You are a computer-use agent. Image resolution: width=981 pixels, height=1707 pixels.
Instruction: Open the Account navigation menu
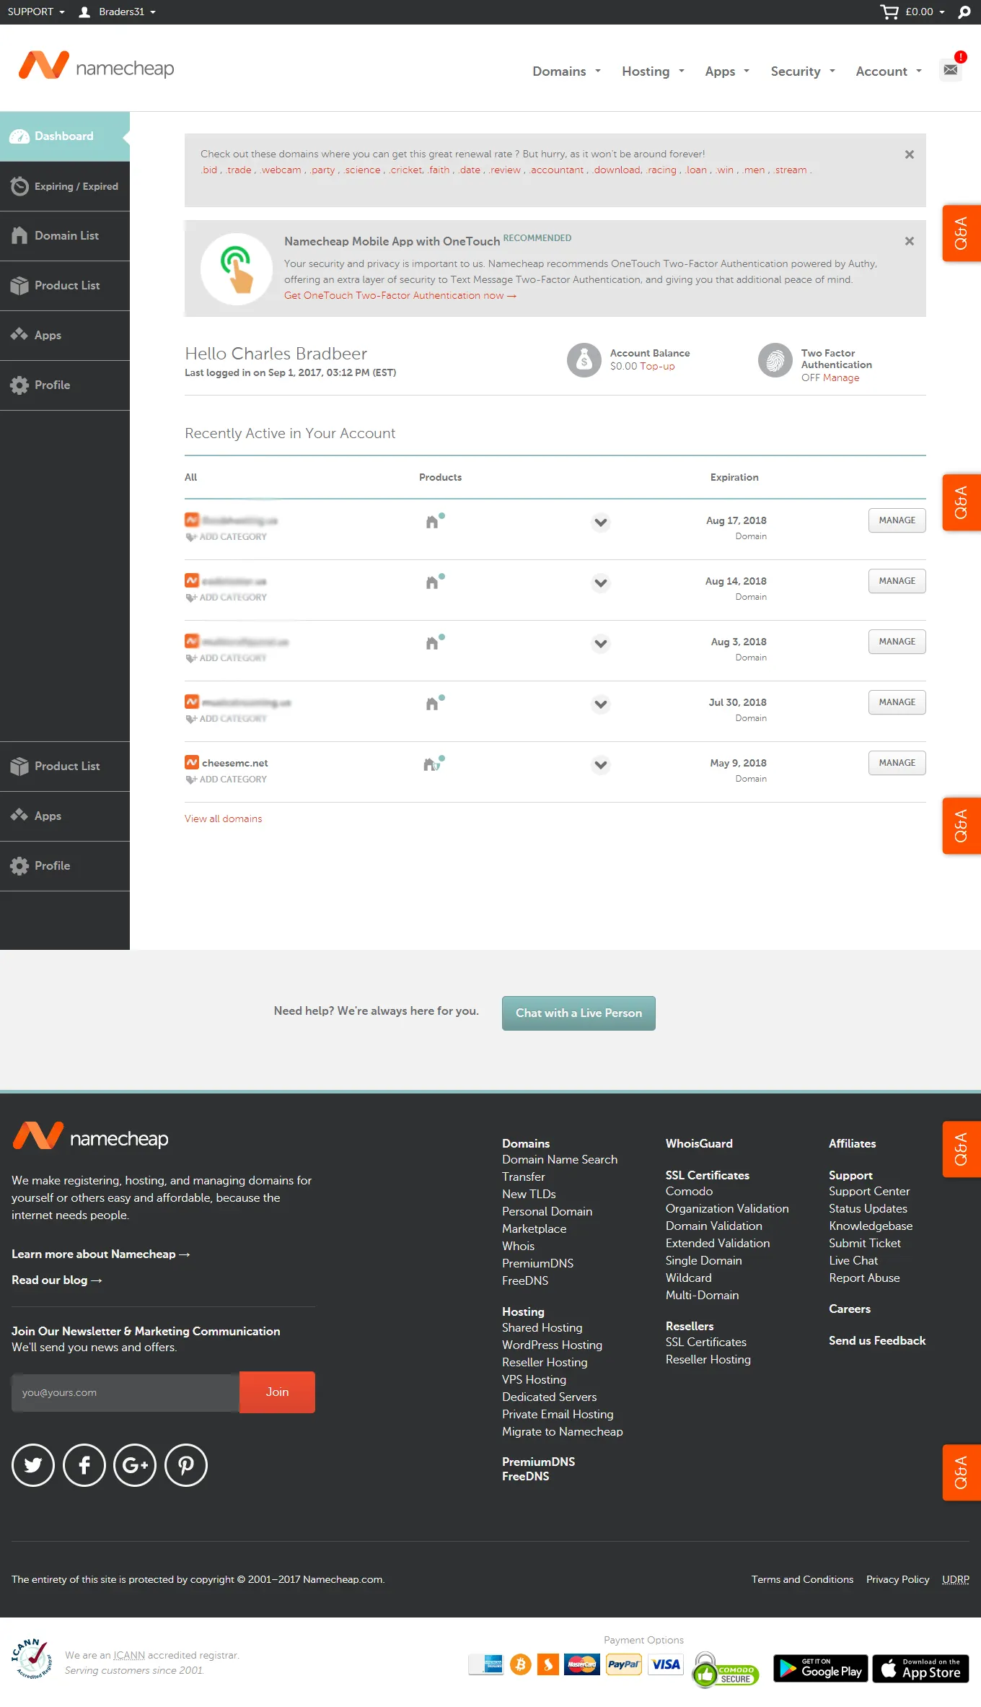point(889,71)
